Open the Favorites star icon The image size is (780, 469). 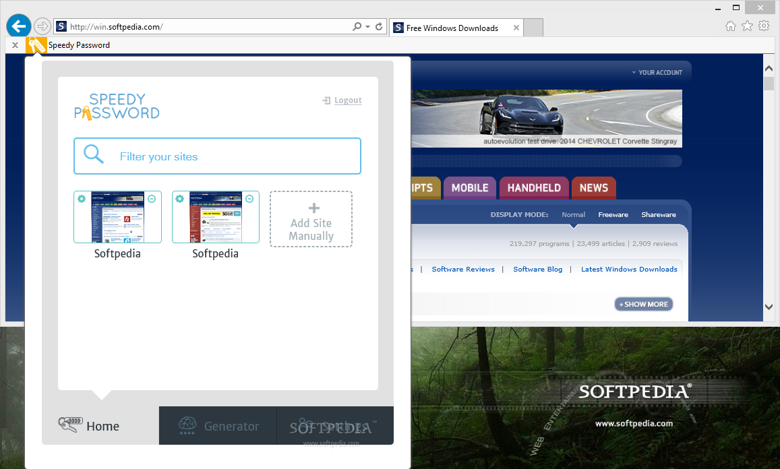point(747,26)
